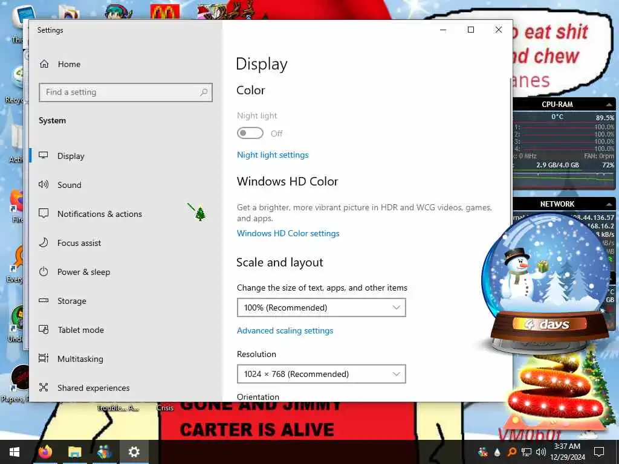Maximize the Settings window
Screen dimensions: 619x464
click(x=470, y=30)
